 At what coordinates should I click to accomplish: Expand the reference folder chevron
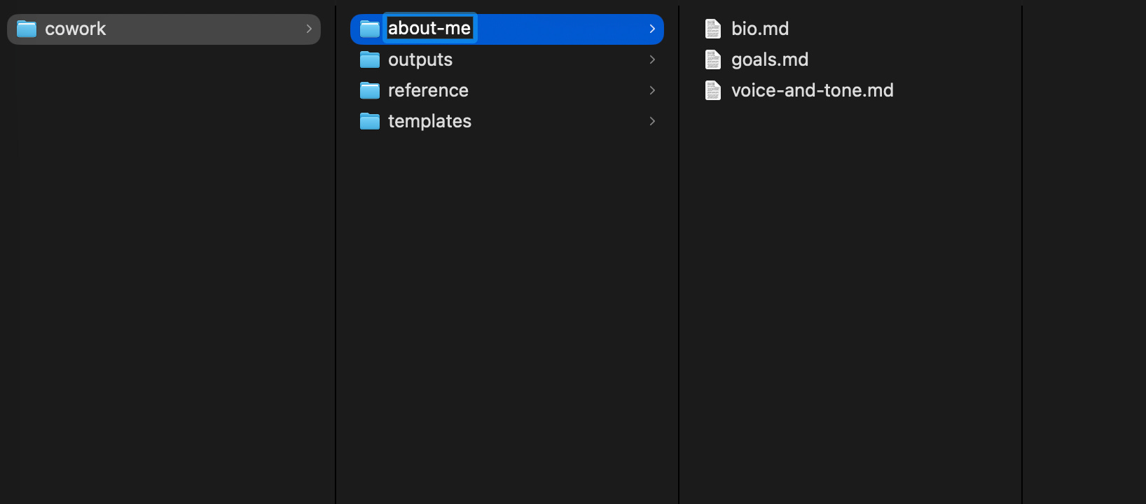(652, 90)
